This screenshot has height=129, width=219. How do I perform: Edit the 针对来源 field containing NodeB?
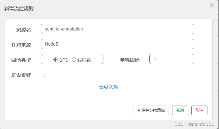coord(118,44)
